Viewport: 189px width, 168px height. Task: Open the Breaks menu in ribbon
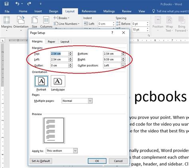tap(61, 18)
